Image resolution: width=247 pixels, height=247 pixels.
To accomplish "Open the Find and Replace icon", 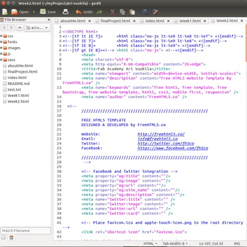I will coord(155,12).
